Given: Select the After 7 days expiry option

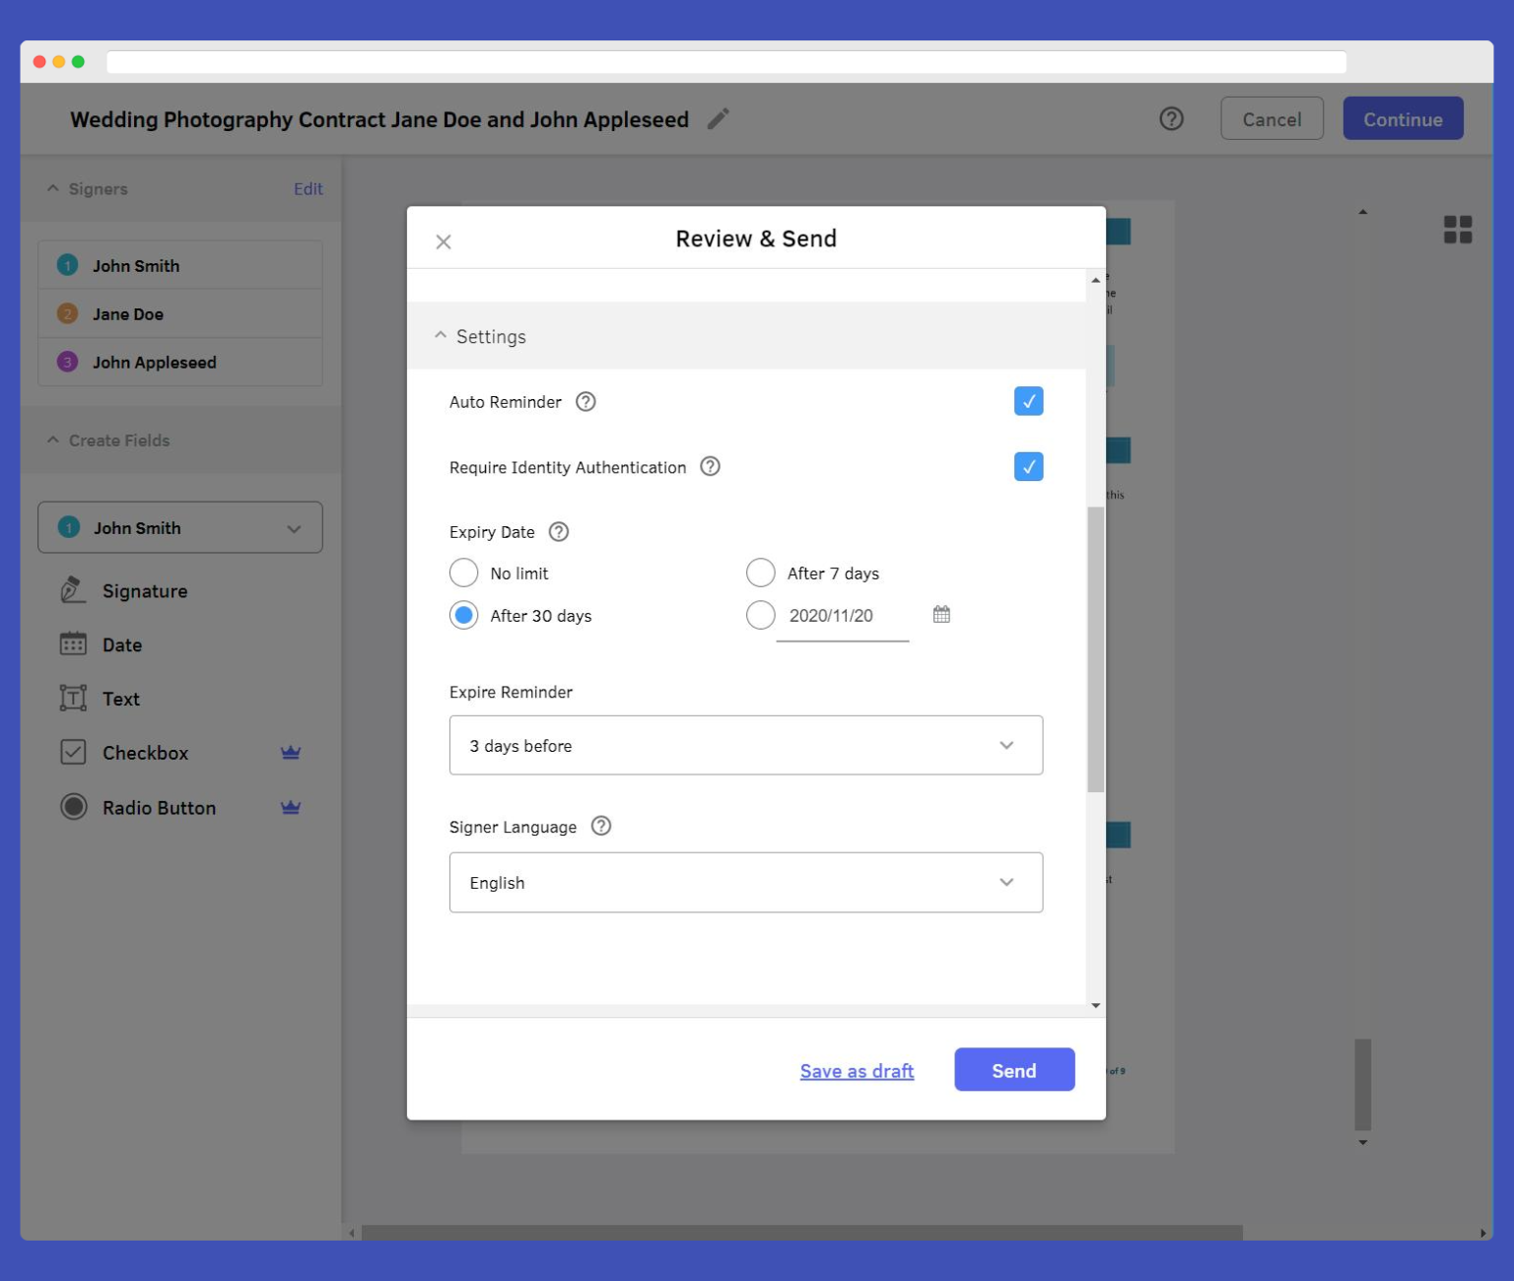Looking at the screenshot, I should [x=760, y=573].
